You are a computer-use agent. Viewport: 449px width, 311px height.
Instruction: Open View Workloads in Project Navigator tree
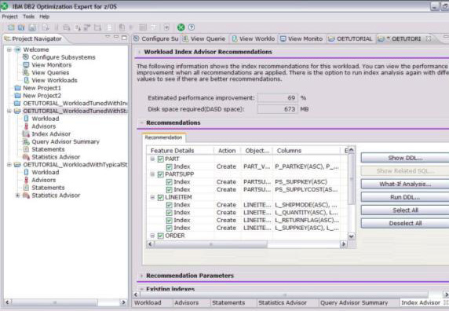(x=54, y=80)
